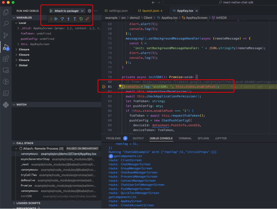Screen dimensions: 277x209
Task: Select the tryCallTwo call stack frame
Action: tap(56, 175)
